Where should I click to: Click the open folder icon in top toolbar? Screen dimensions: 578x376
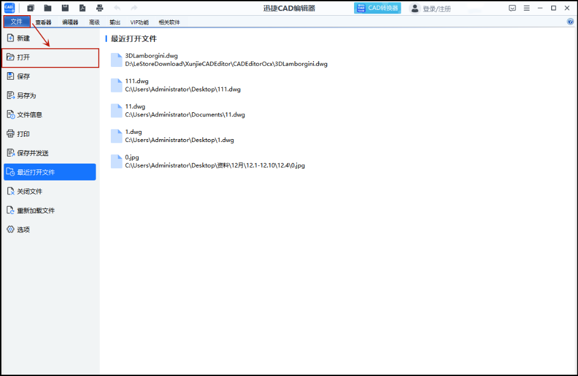pos(48,8)
